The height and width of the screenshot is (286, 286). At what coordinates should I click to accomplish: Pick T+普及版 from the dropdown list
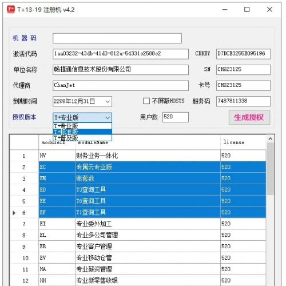pos(82,138)
